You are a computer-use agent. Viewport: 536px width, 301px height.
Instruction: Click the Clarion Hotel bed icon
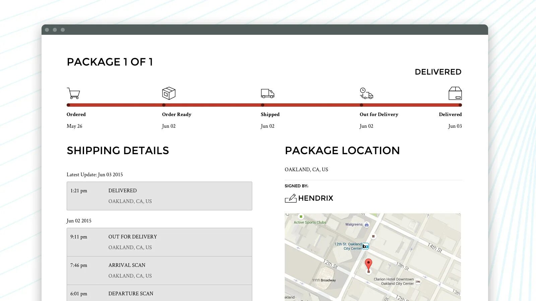418,282
